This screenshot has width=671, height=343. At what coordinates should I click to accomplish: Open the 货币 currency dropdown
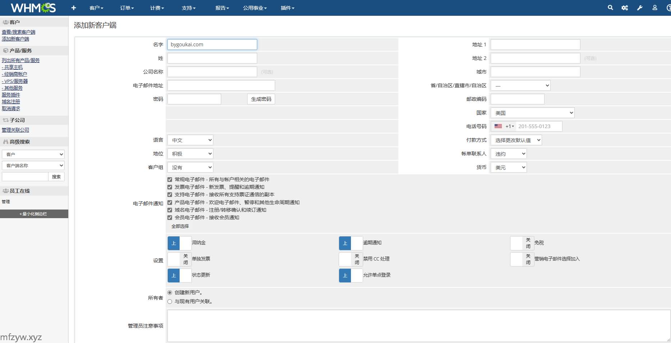click(508, 168)
